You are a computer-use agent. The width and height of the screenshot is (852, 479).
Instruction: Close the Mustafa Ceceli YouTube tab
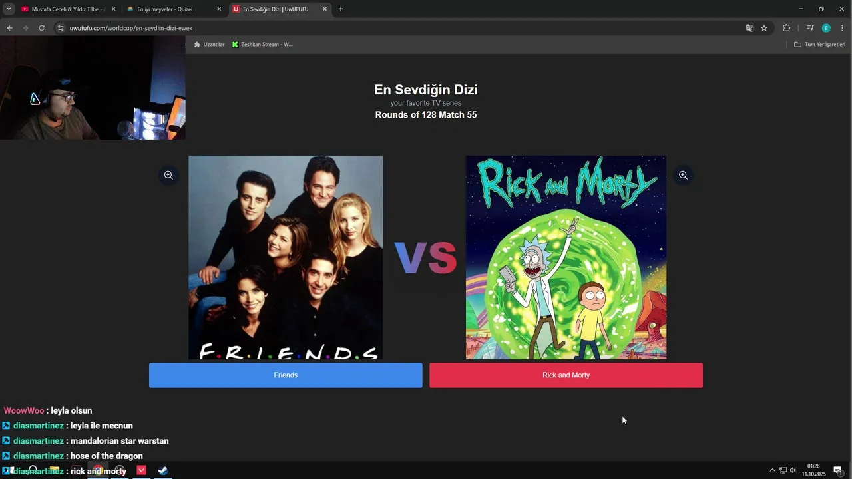tap(113, 9)
